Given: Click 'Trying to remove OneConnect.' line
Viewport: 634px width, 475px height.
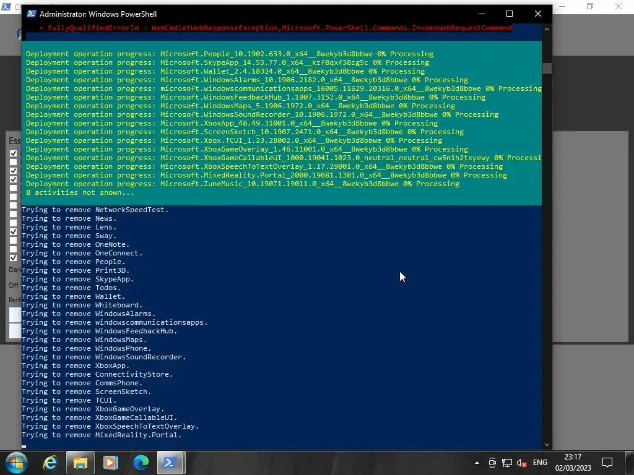Looking at the screenshot, I should pyautogui.click(x=82, y=253).
